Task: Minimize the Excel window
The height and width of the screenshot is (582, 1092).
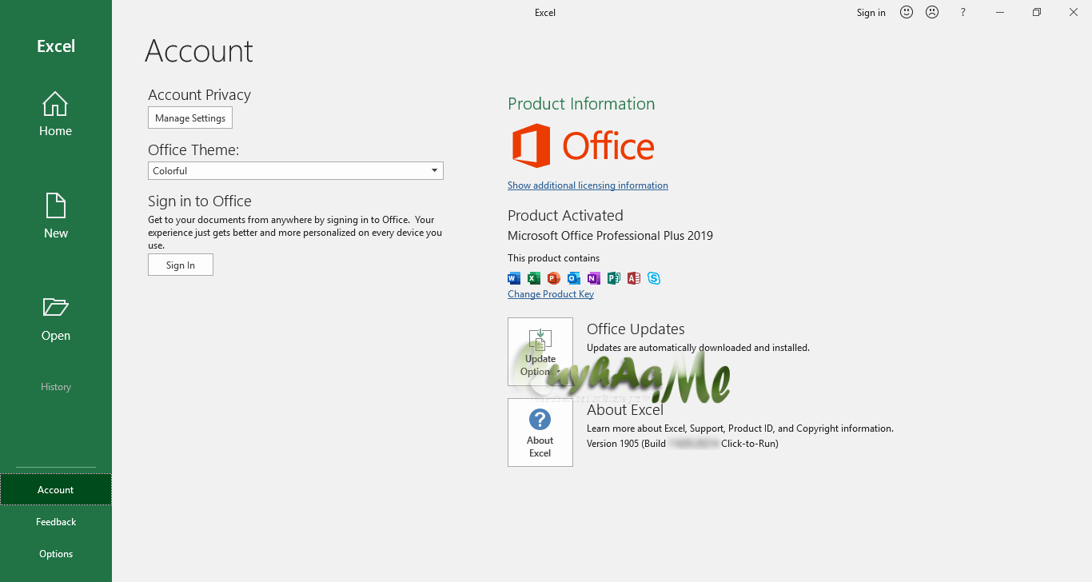Action: pos(1000,12)
